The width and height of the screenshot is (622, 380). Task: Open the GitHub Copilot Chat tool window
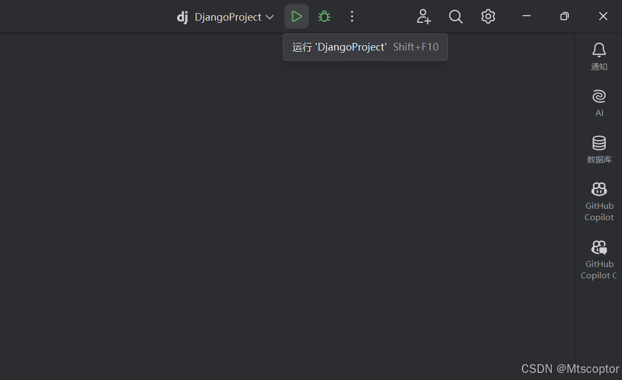click(x=599, y=260)
